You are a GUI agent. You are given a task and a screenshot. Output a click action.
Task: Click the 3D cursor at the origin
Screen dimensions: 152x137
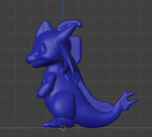pyautogui.click(x=63, y=128)
